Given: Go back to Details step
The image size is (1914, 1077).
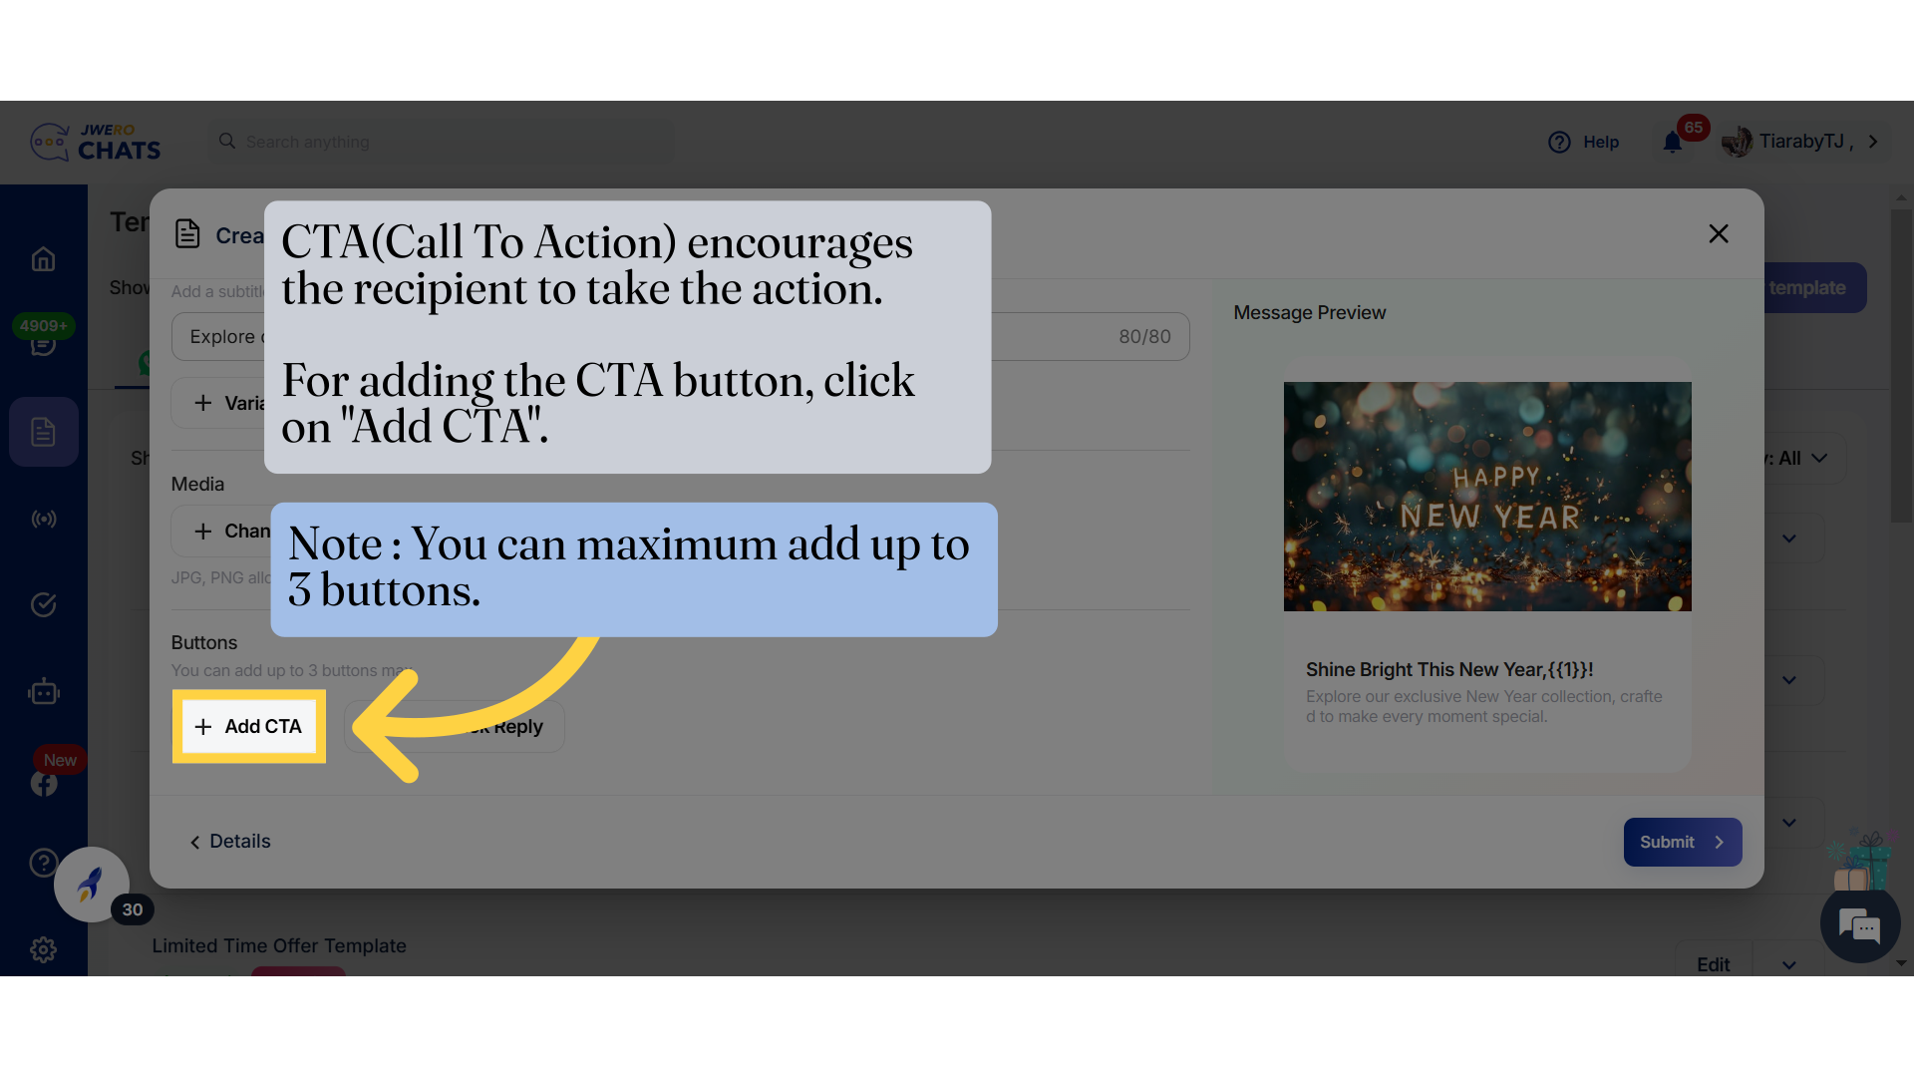Looking at the screenshot, I should coord(230,842).
